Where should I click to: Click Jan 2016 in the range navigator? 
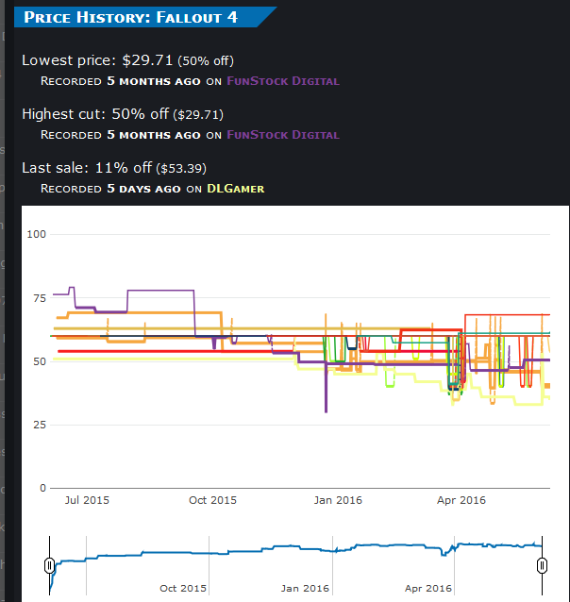pos(305,589)
